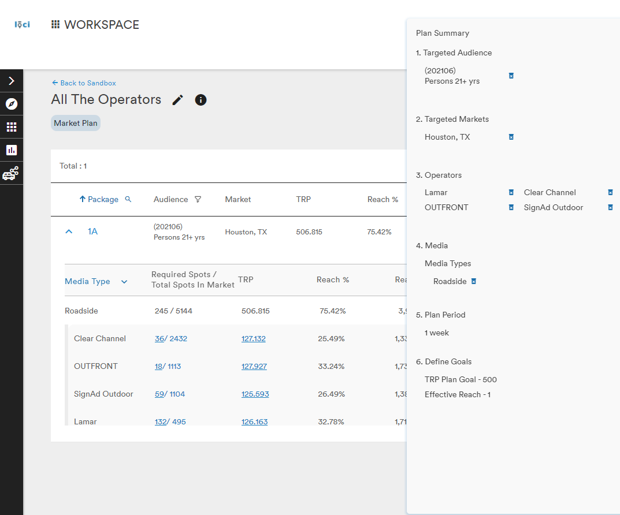Screen dimensions: 620x515
Task: Open Clear Channel TRP 127.132
Action: coord(254,338)
